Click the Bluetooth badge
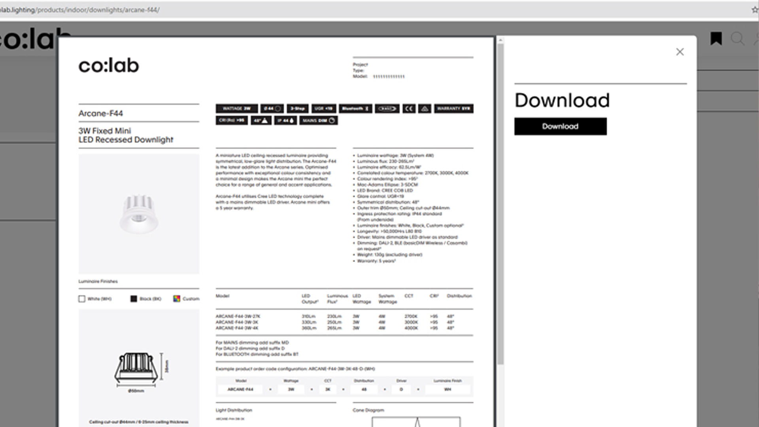This screenshot has width=759, height=427. tap(355, 108)
